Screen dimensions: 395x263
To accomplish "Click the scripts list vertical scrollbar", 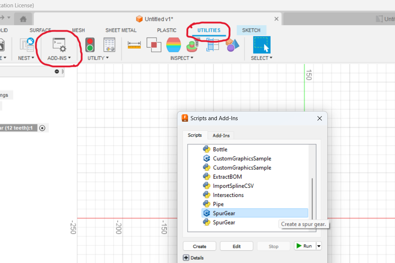I will (312, 199).
